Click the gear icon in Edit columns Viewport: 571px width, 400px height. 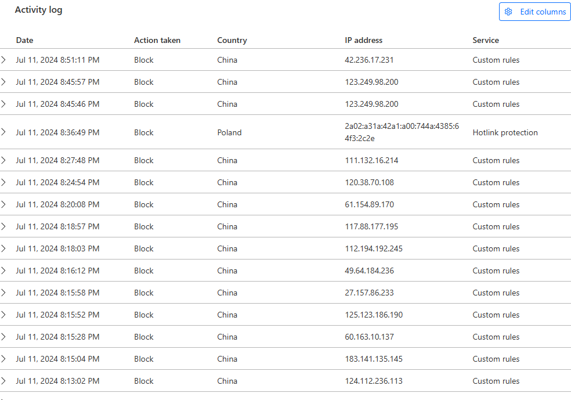pos(508,12)
